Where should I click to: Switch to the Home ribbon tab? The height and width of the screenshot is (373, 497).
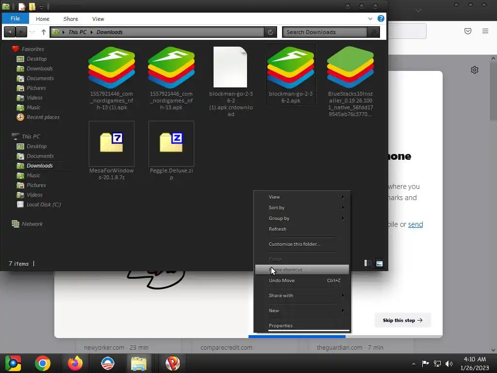pos(43,19)
